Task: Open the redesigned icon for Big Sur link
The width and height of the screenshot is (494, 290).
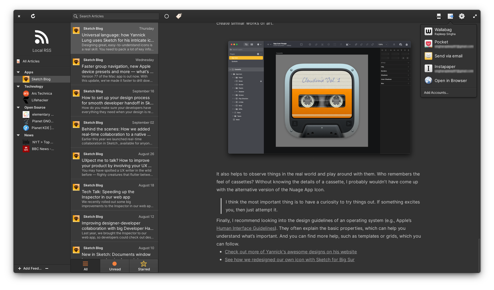Action: pyautogui.click(x=290, y=260)
